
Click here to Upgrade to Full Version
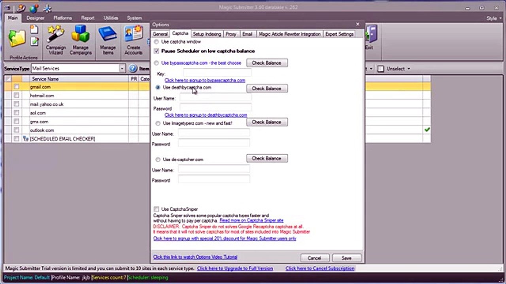pos(235,268)
